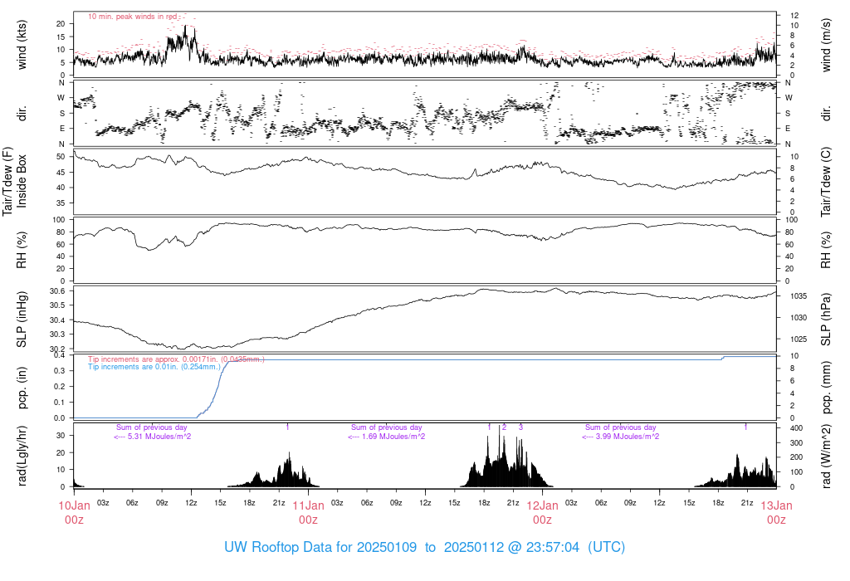The width and height of the screenshot is (850, 581).
Task: Select the '12Jan 00z' date label
Action: [x=543, y=513]
